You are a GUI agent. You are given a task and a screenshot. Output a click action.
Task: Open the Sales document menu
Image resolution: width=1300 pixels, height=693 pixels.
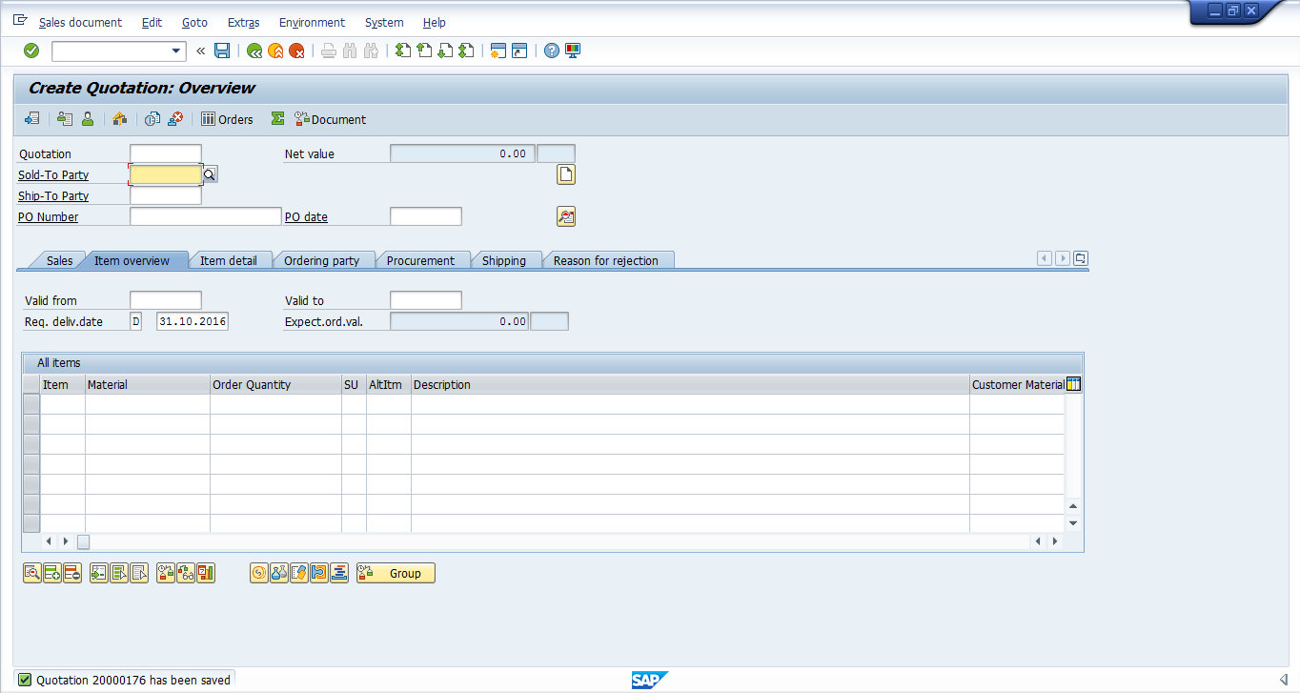(x=80, y=22)
